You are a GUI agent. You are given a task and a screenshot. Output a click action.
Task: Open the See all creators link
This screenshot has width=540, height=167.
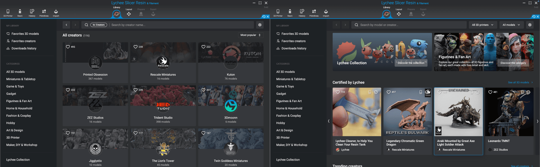(522, 166)
